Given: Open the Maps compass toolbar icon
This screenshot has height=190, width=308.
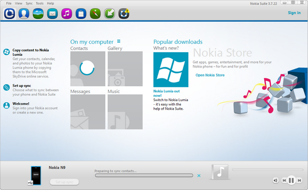Looking at the screenshot, I should click(x=95, y=13).
